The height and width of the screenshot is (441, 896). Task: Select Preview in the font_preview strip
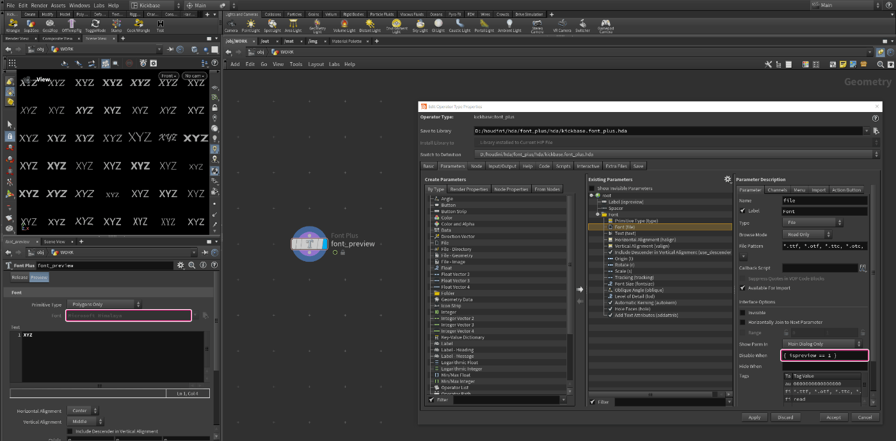pyautogui.click(x=39, y=277)
